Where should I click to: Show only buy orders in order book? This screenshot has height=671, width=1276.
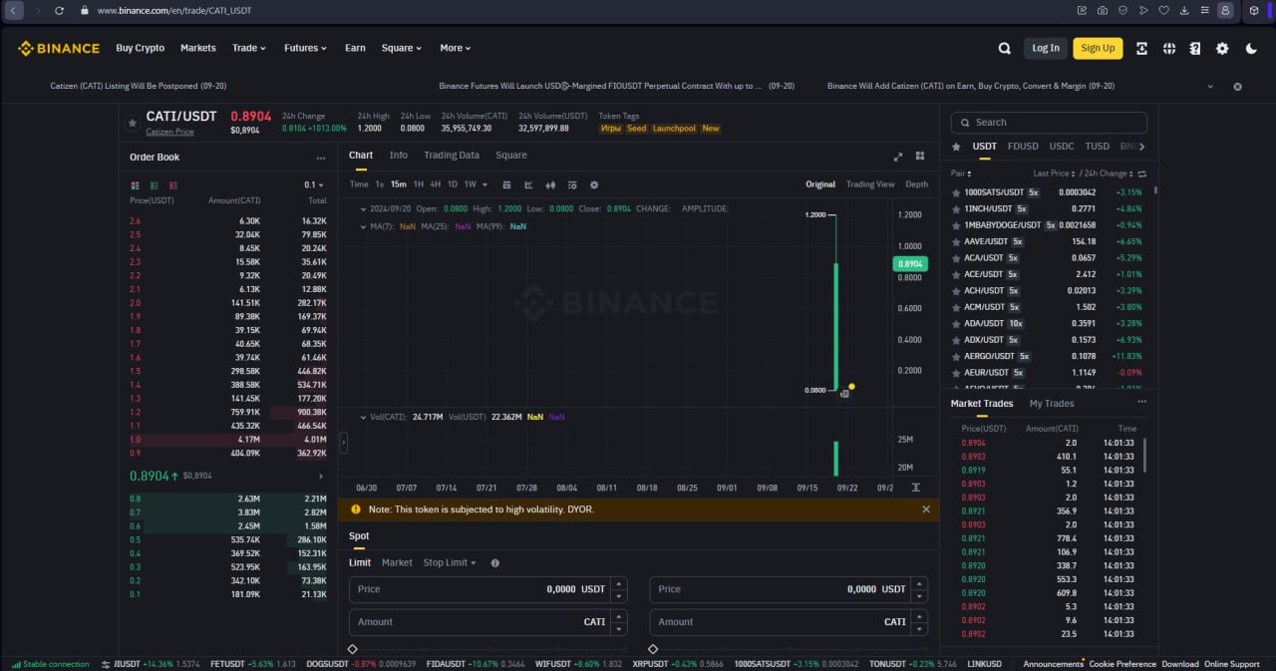[155, 185]
